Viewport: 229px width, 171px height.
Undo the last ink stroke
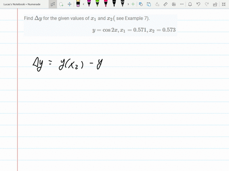click(198, 4)
